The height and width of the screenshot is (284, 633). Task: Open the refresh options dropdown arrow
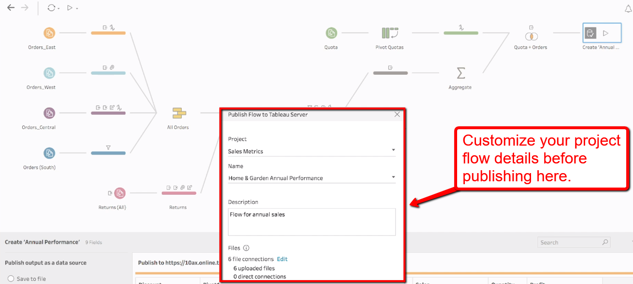[x=58, y=9]
